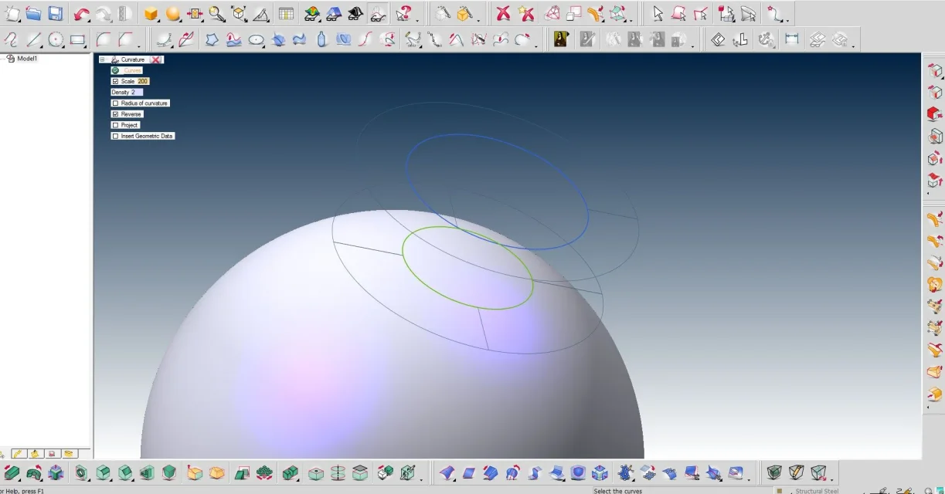Image resolution: width=945 pixels, height=494 pixels.
Task: Select the Line drawing tool
Action: [x=34, y=39]
